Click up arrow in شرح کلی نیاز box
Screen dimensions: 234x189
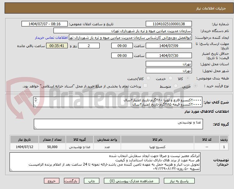point(36,99)
